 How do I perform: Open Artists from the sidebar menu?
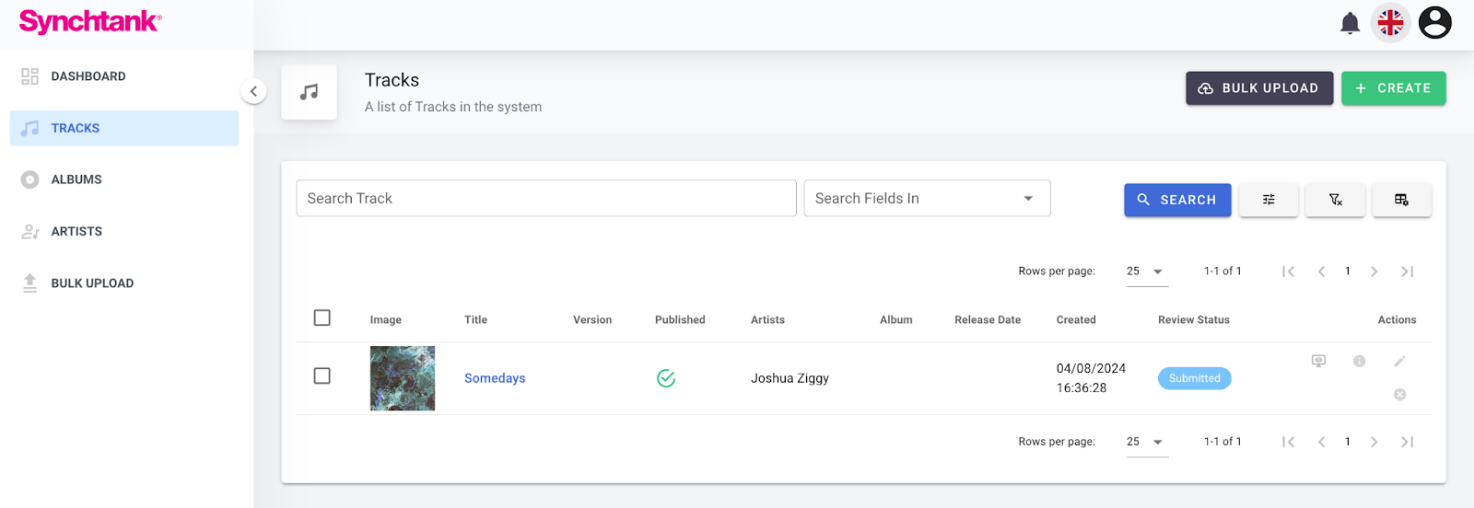pos(76,232)
